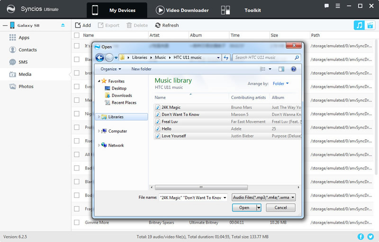Open the File name history dropdown
379x242 pixels.
click(225, 197)
